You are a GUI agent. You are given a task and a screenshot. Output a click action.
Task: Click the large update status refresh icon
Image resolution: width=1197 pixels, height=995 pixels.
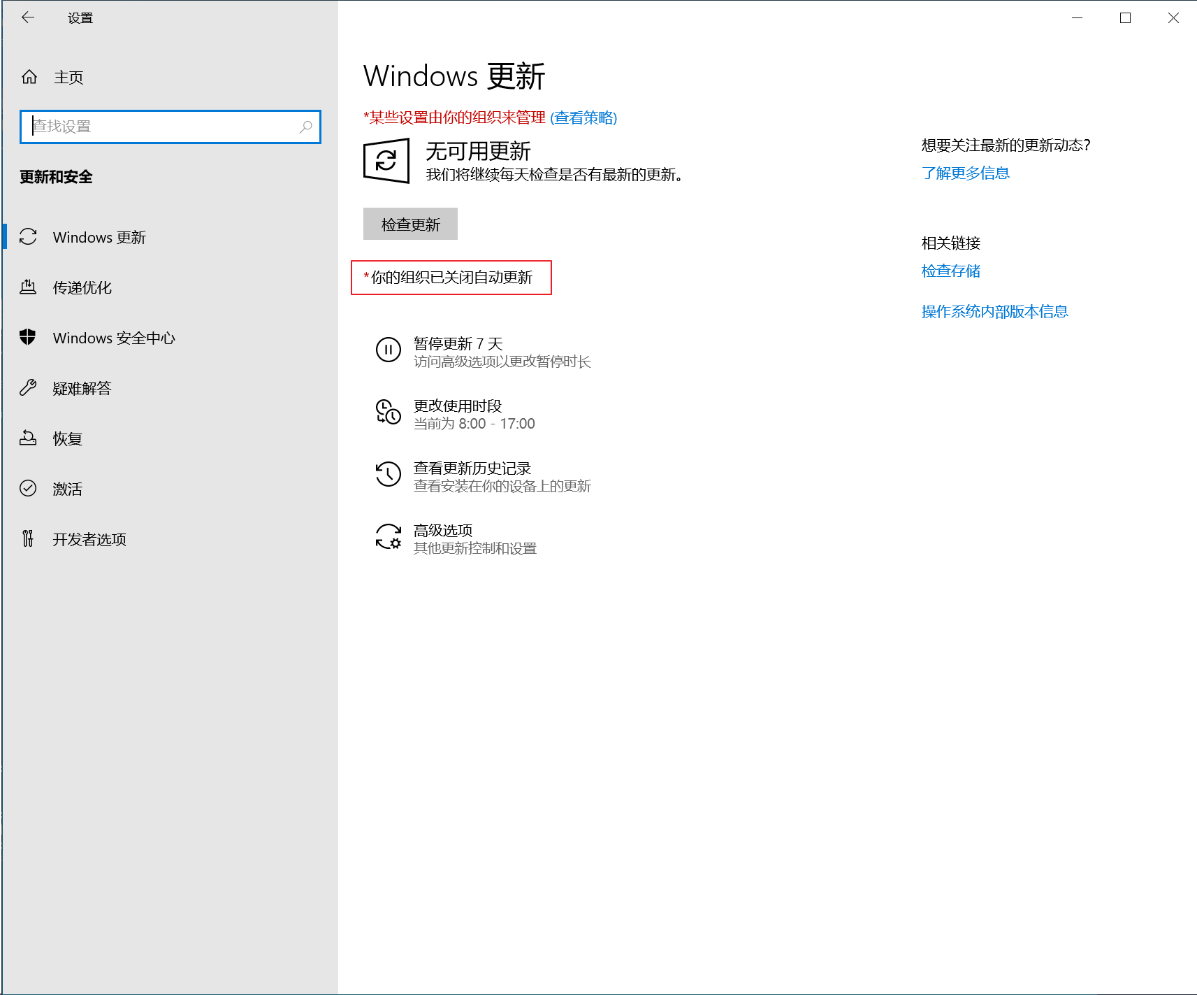pos(386,162)
